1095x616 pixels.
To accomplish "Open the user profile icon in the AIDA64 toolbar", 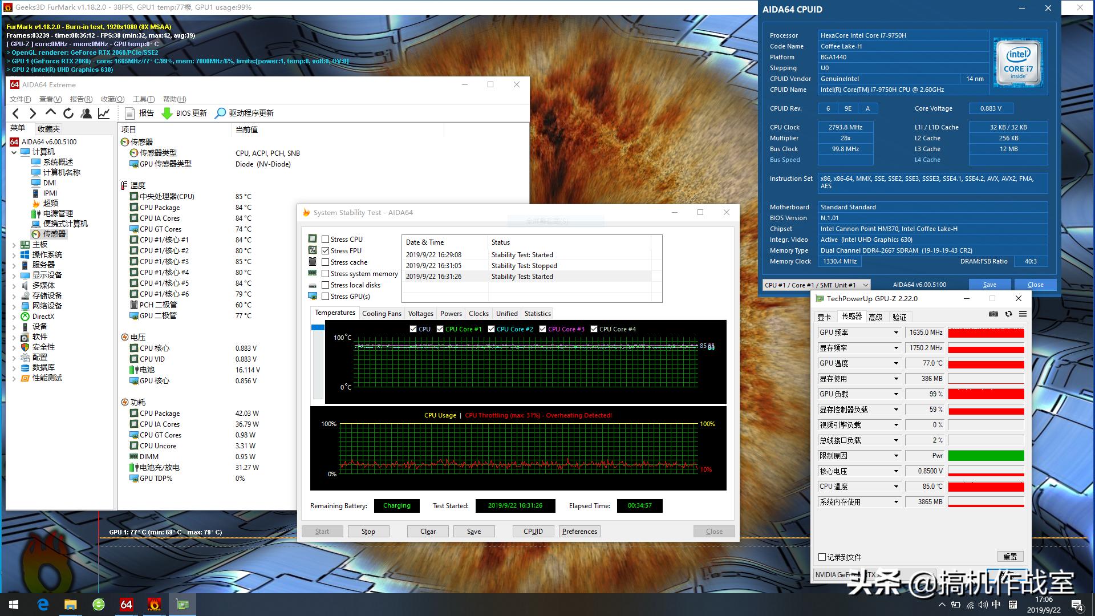I will pyautogui.click(x=86, y=114).
